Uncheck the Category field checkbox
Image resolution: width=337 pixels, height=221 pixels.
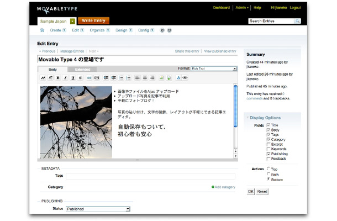click(268, 140)
